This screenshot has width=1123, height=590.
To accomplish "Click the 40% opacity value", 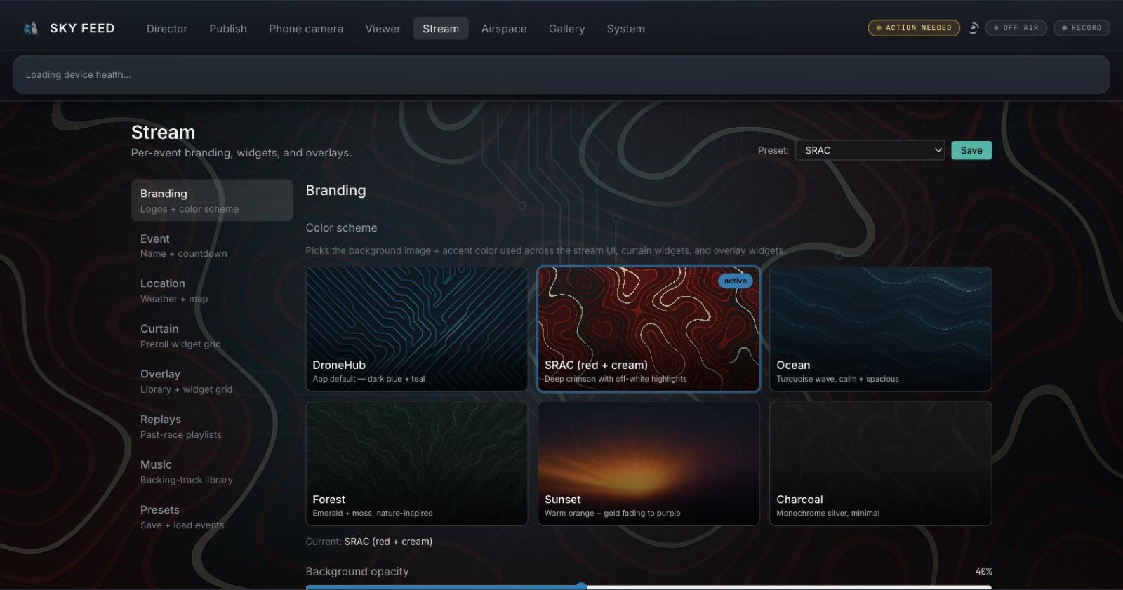I will tap(983, 571).
